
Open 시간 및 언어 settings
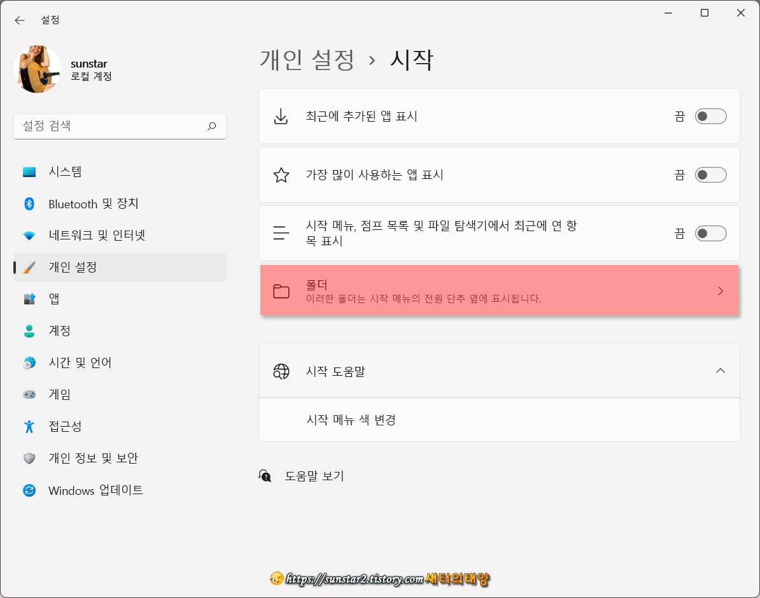[x=29, y=362]
